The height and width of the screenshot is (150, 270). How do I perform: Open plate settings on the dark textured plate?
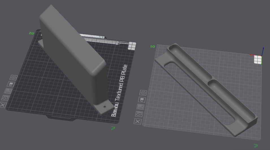(14, 78)
